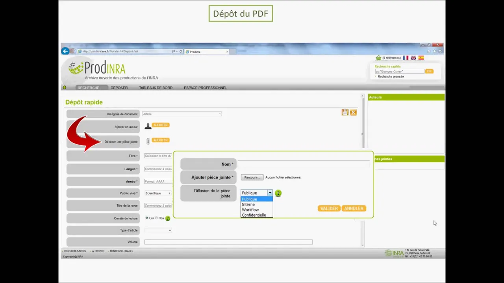
Task: Open address bar dropdown arrow
Action: click(x=176, y=51)
